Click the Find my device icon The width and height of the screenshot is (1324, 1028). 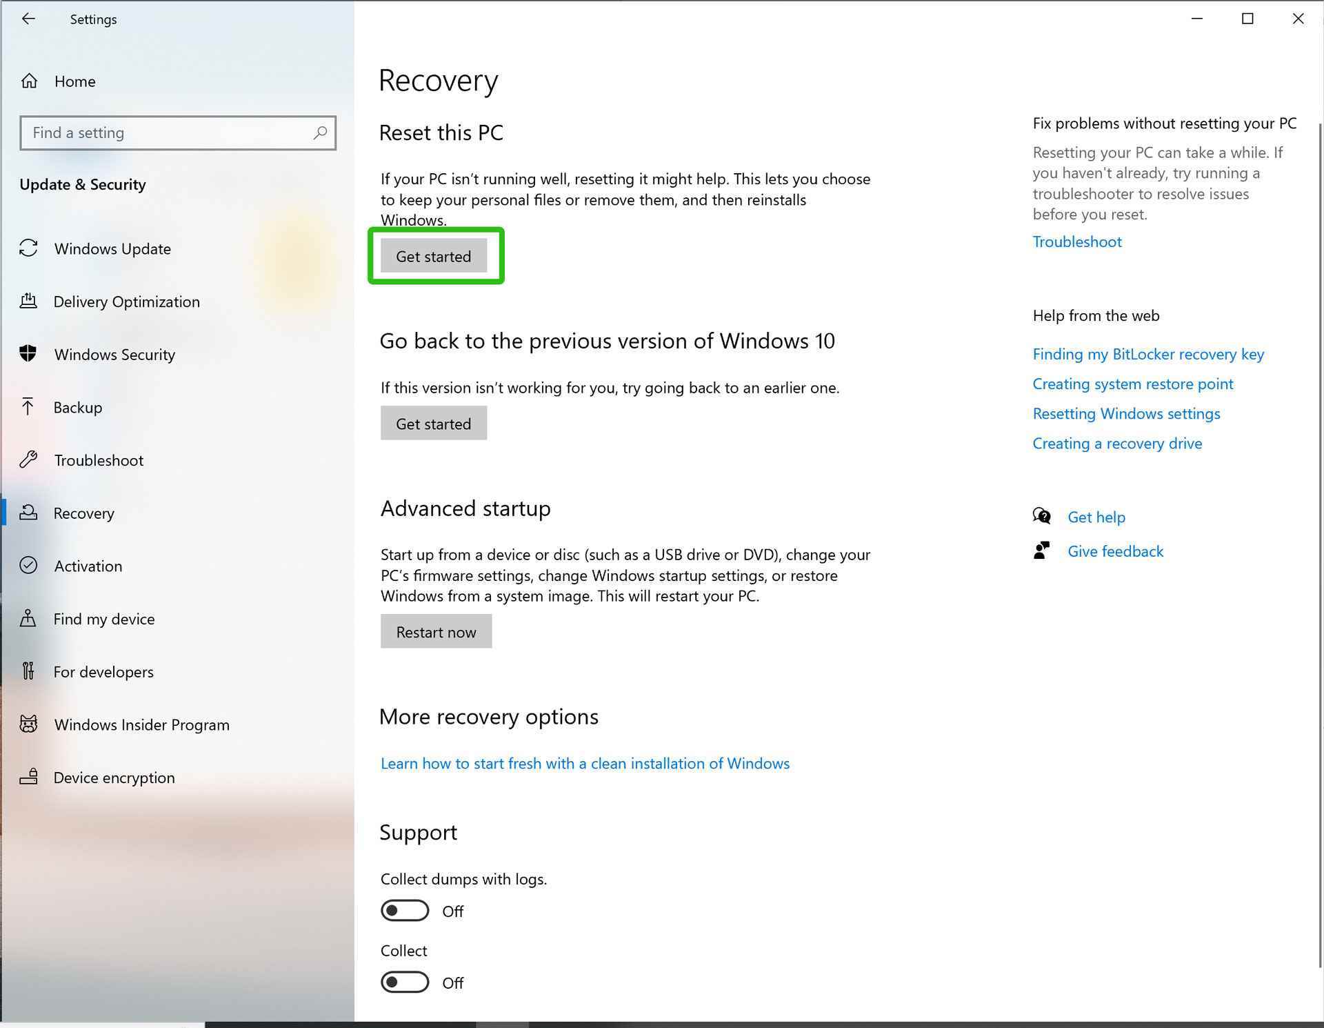[x=30, y=618]
